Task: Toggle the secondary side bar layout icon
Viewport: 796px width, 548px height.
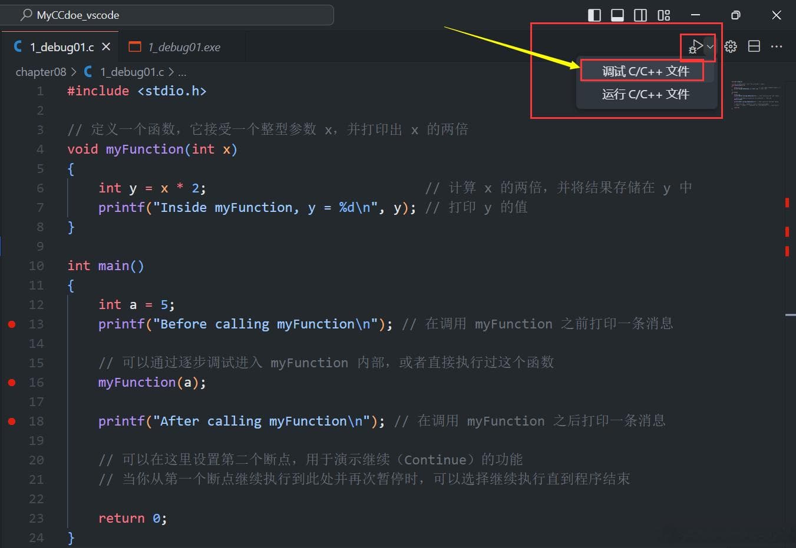Action: pyautogui.click(x=640, y=15)
